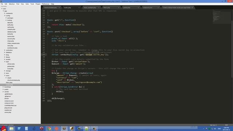Open phpunit.xml in the sidebar
This screenshot has height=131, width=233.
coord(8,108)
